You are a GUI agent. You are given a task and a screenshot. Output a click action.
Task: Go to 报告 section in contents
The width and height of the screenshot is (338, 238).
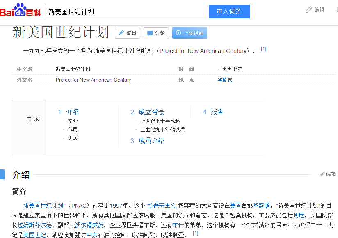pyautogui.click(x=217, y=112)
